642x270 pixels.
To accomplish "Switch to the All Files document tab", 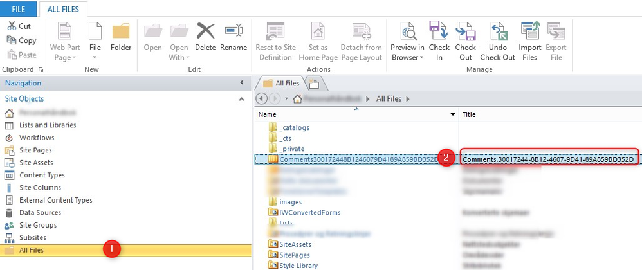I will 281,83.
